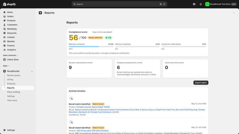
Task: Click the RecallDocket app icon in sidebar
Action: 4,71
